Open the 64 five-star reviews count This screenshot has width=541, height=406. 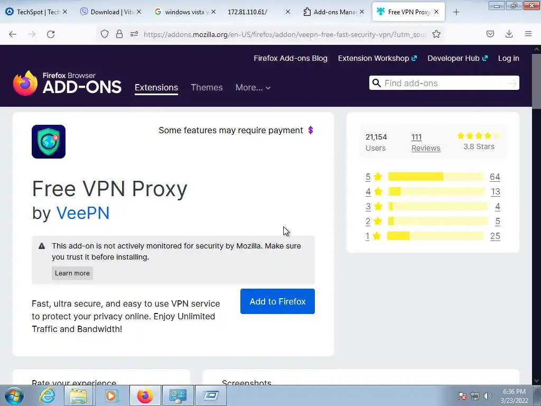[x=495, y=177]
